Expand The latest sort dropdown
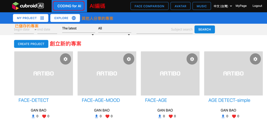Screen dimensions: 267x126 78,29
